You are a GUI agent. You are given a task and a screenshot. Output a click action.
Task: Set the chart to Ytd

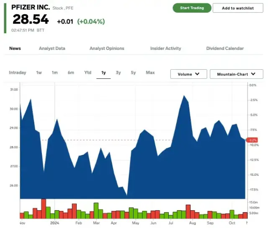[88, 73]
